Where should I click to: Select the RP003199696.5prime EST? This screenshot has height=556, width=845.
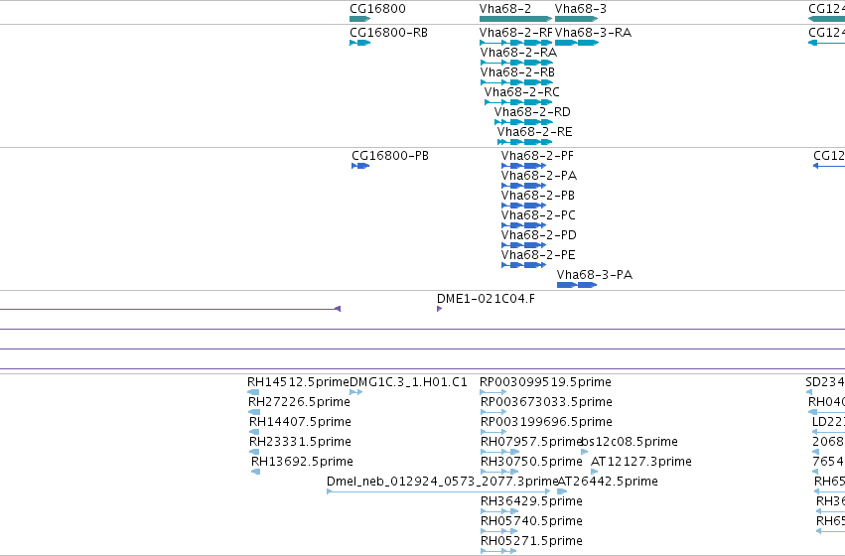pos(493,432)
